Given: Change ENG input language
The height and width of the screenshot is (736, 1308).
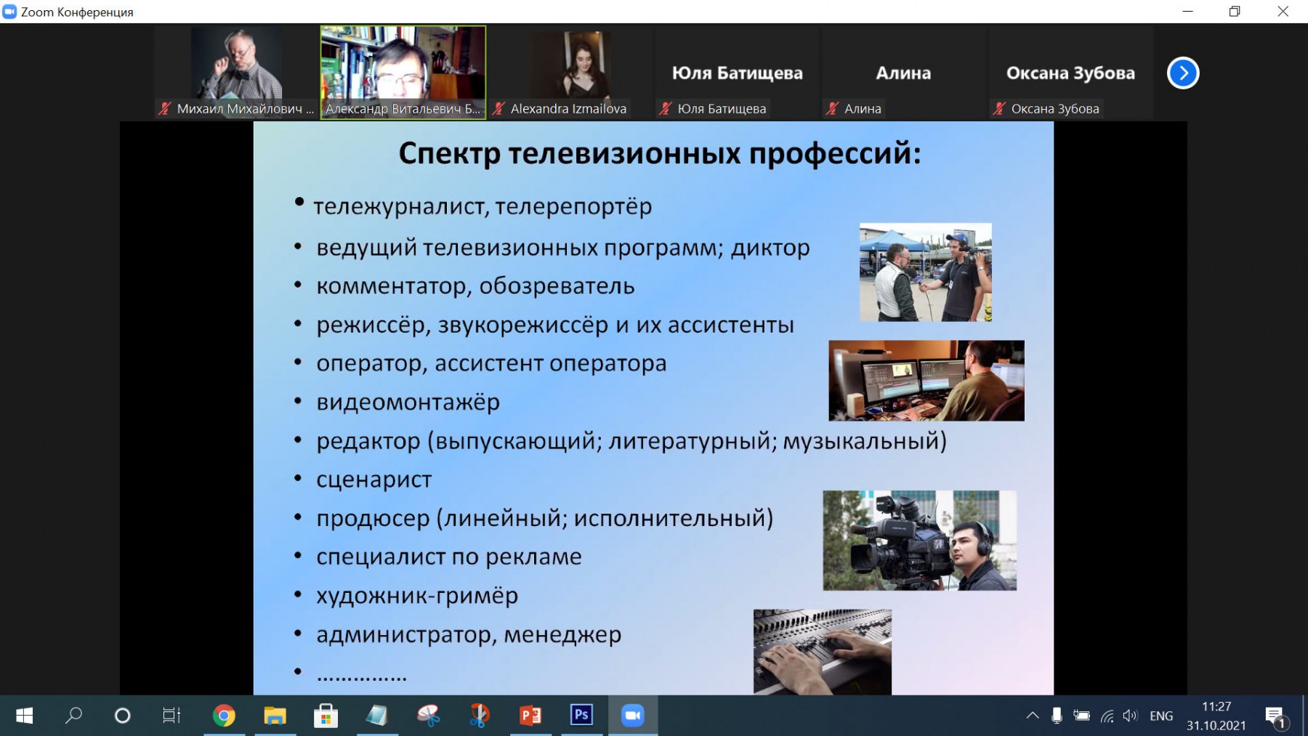Looking at the screenshot, I should (1161, 716).
